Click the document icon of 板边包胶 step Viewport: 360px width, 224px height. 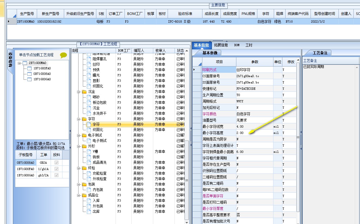[x=89, y=102]
